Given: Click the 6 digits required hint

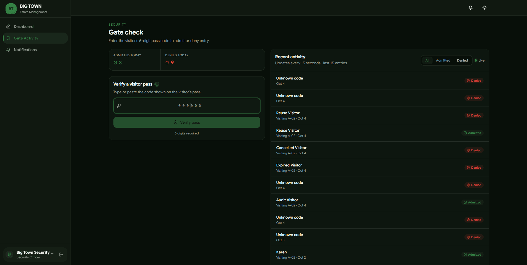Looking at the screenshot, I should point(187,133).
